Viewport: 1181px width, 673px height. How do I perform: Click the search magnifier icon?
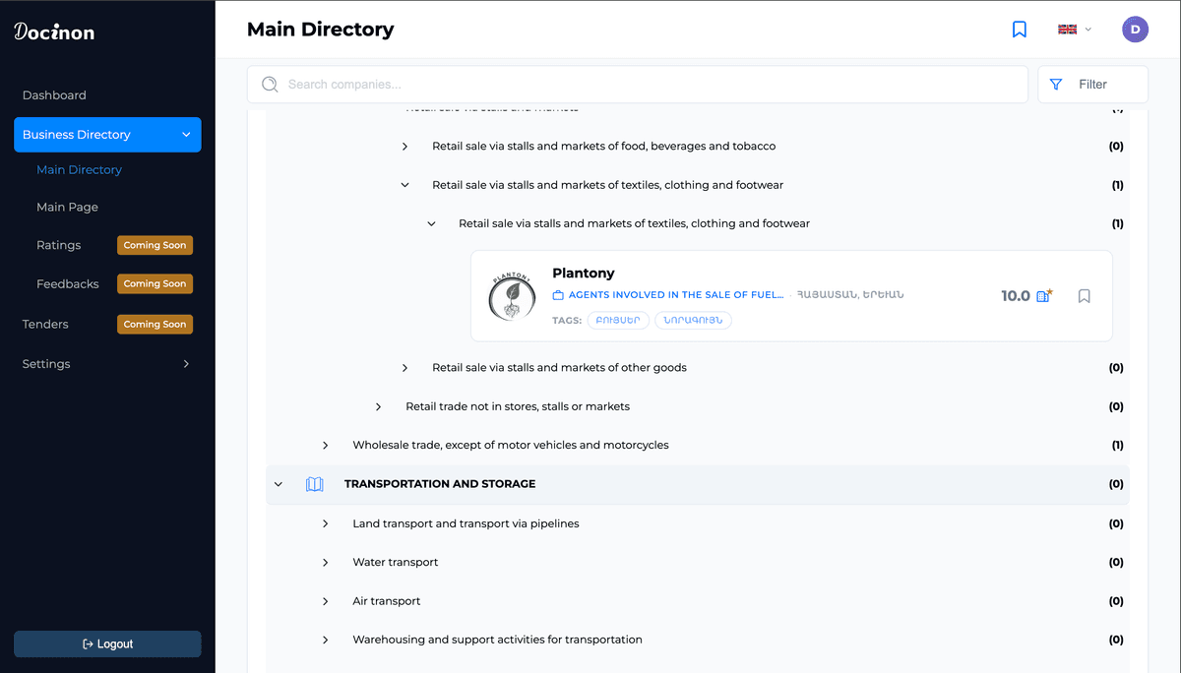point(270,85)
